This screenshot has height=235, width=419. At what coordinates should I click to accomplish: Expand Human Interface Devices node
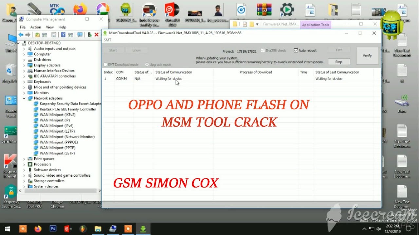click(x=24, y=71)
